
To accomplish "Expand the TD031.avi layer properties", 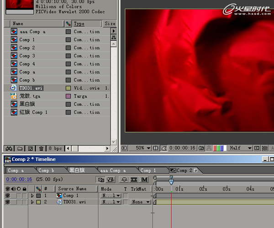I will point(32,202).
